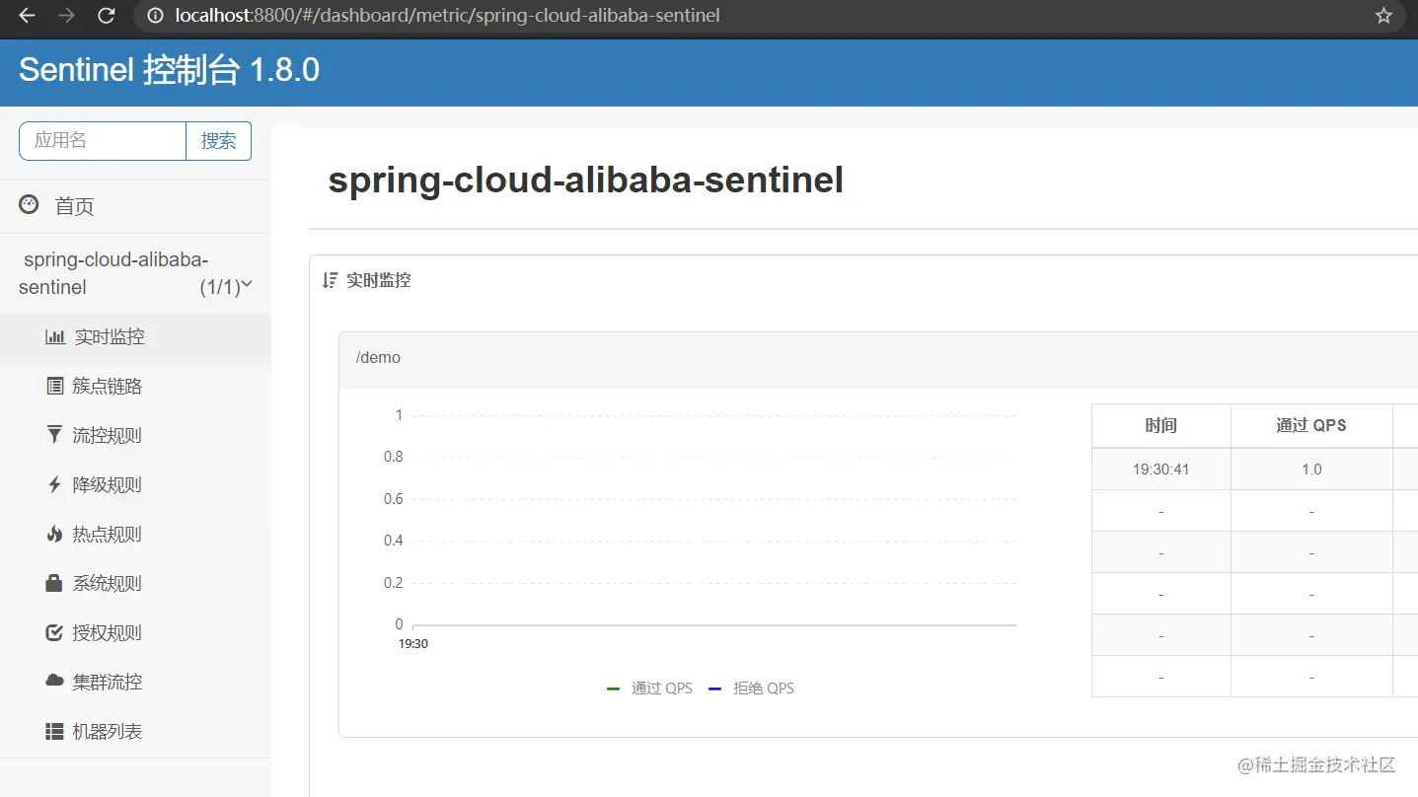Viewport: 1418px width, 797px height.
Task: Click the flame icon beside 热点规则
Action: tap(55, 535)
